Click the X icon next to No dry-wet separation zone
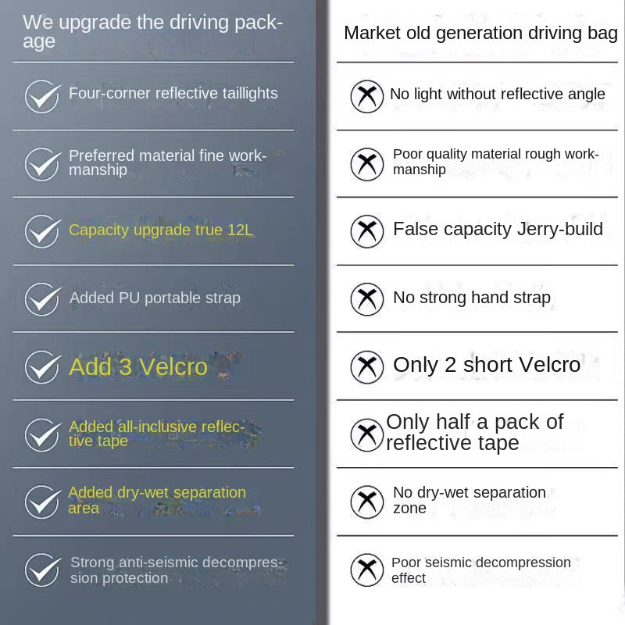The image size is (625, 625). tap(366, 502)
